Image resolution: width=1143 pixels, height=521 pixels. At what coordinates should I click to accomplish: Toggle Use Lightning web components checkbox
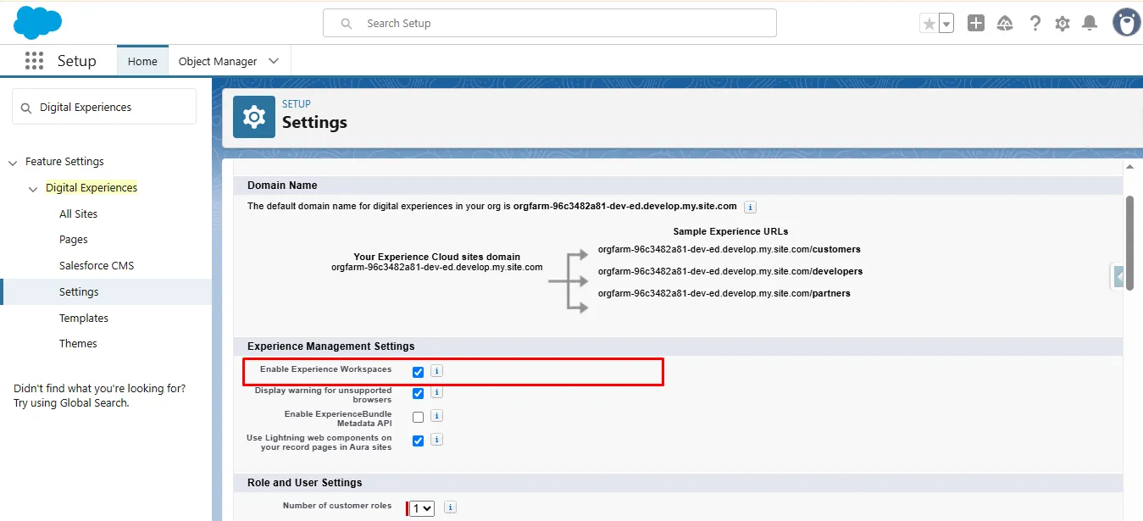[418, 441]
